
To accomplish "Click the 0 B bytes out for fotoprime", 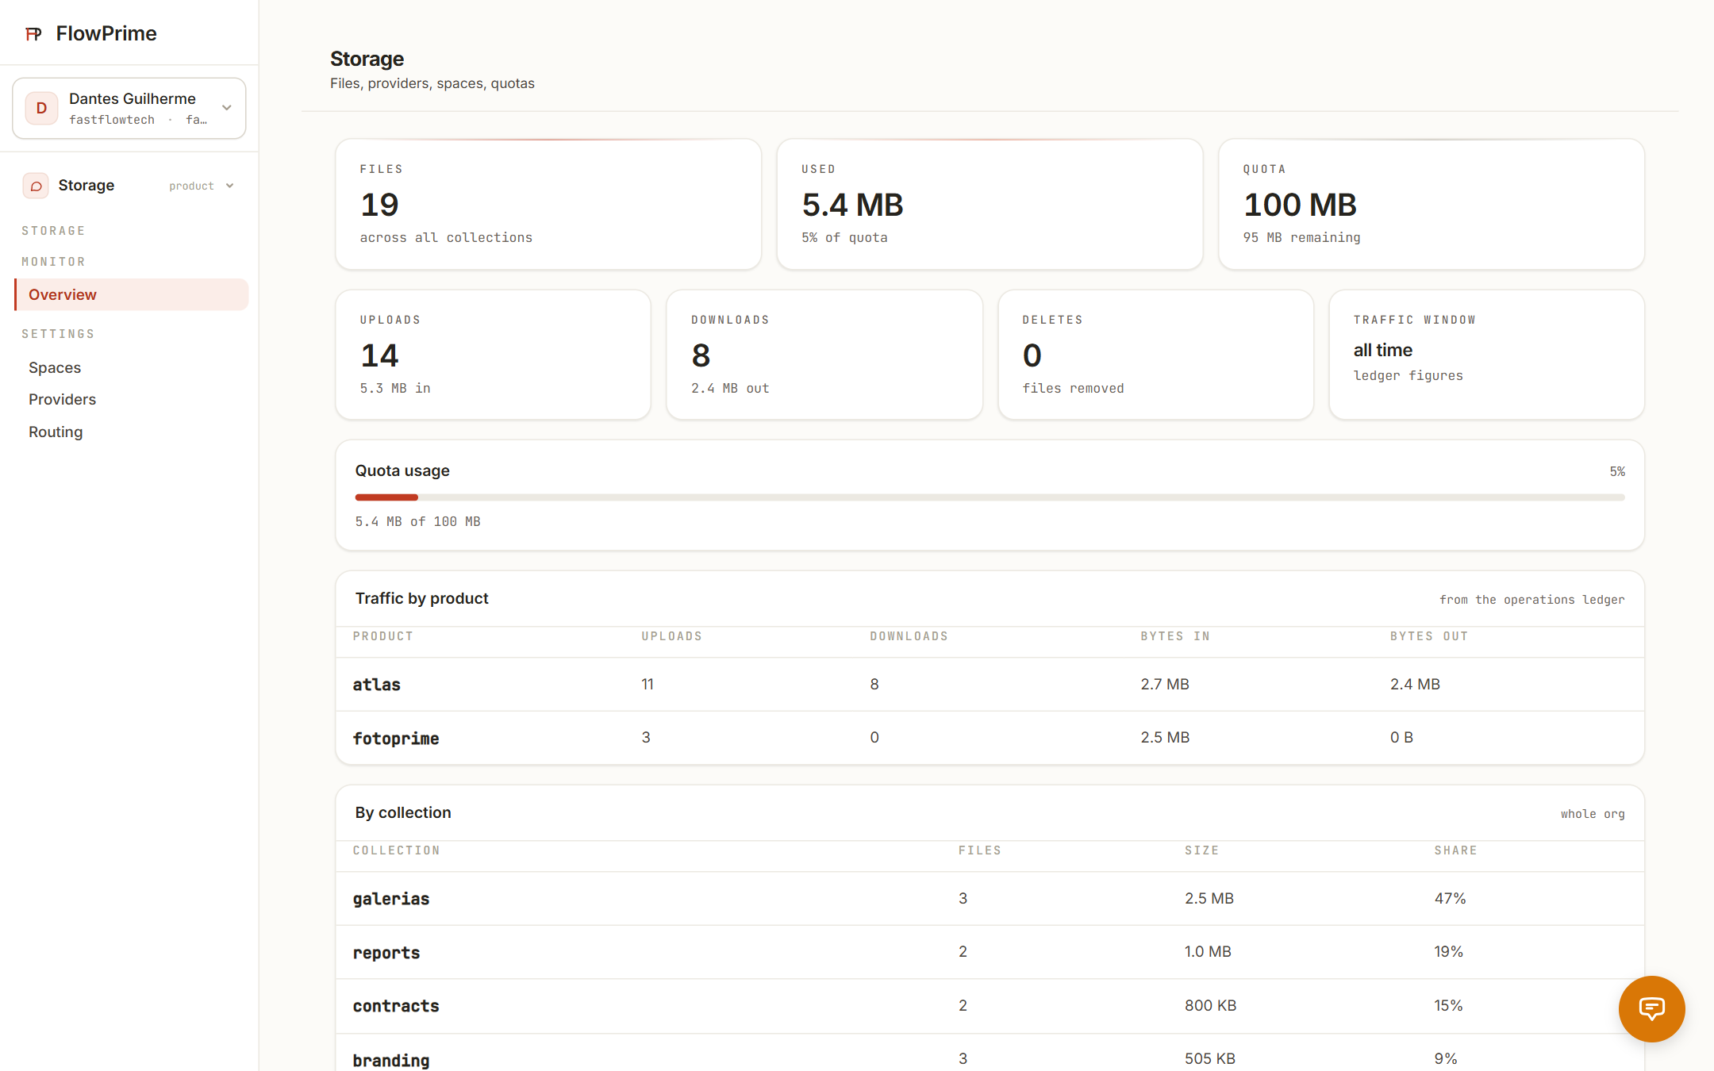I will (1401, 737).
